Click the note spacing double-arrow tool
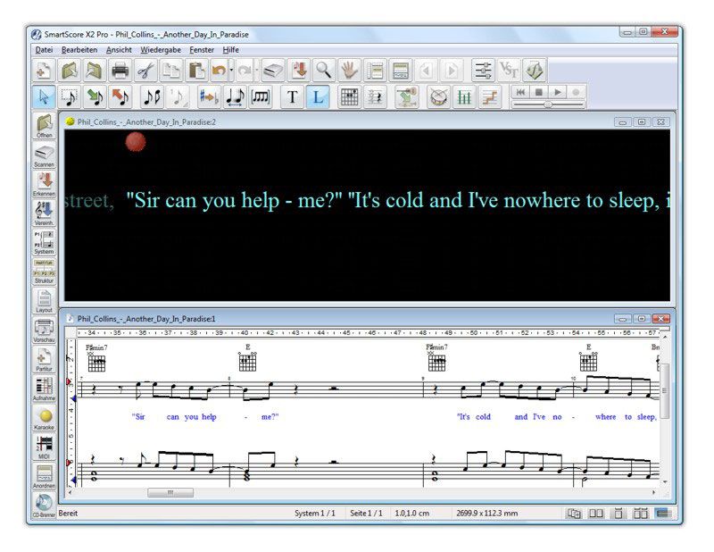This screenshot has width=714, height=552. coord(235,96)
